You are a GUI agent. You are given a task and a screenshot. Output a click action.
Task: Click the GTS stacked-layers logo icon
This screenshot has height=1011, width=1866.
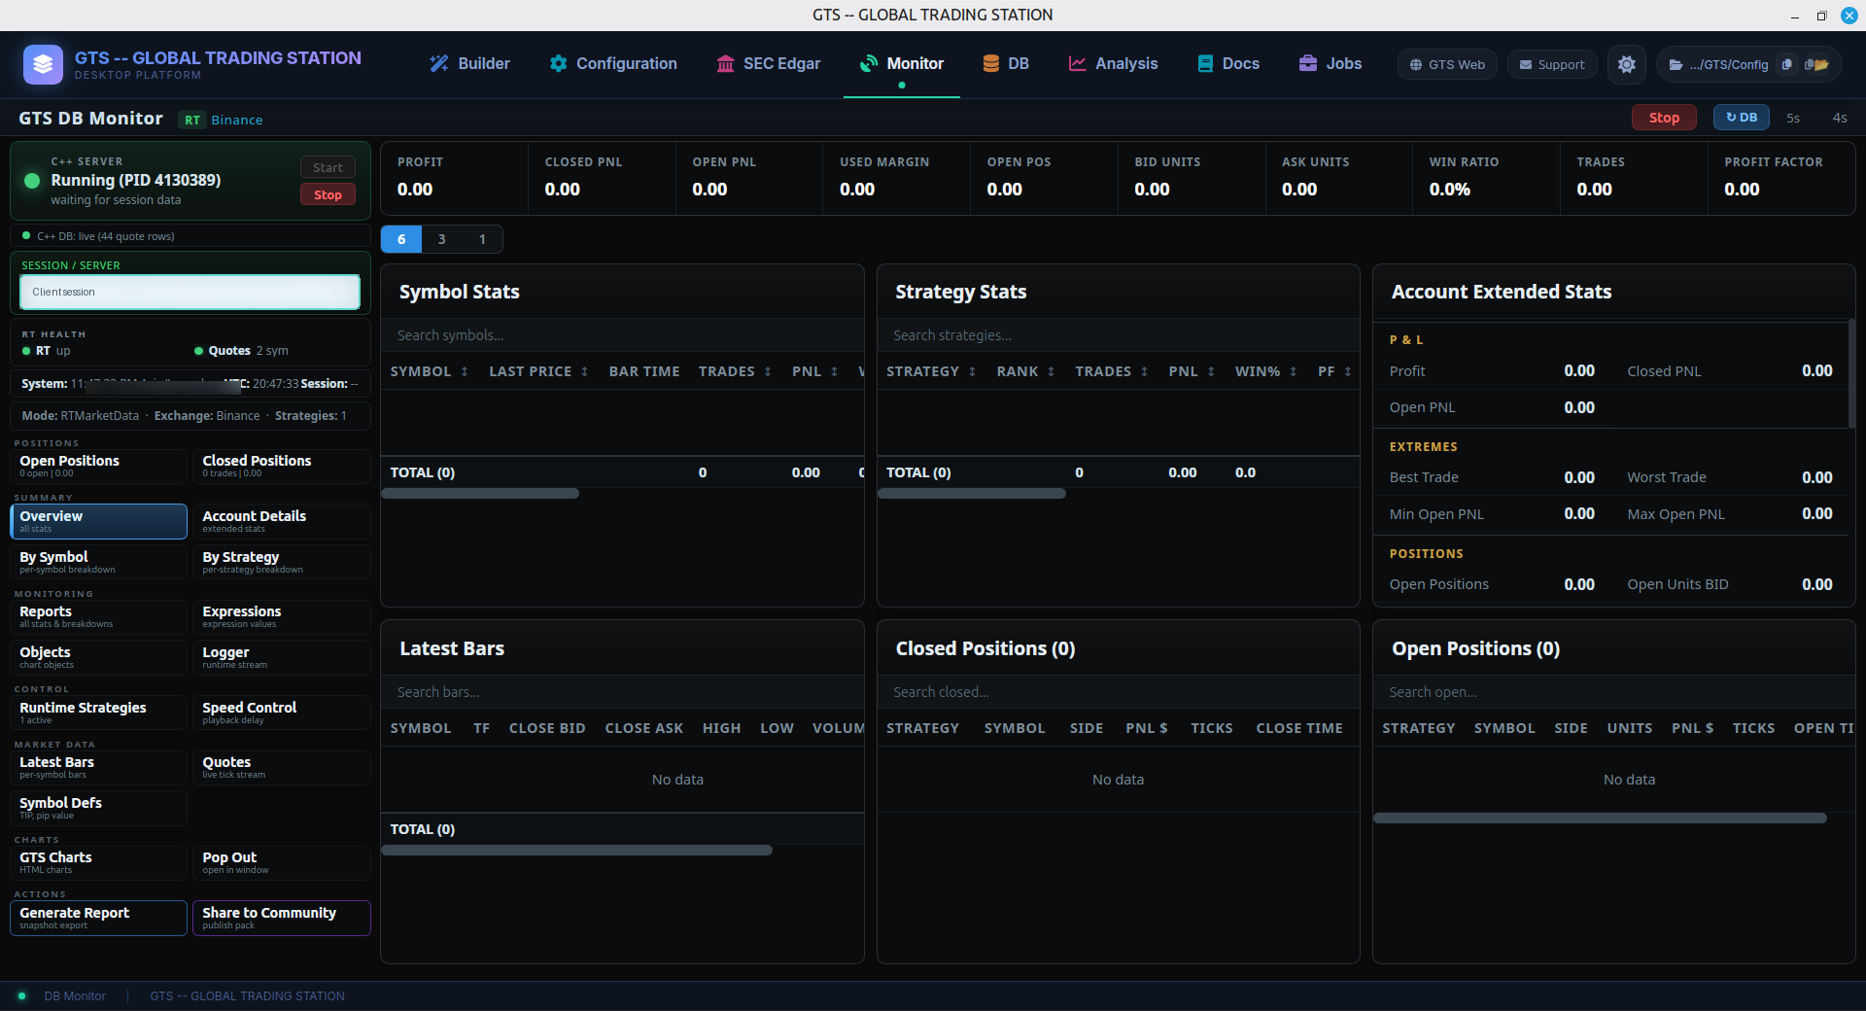(x=43, y=64)
